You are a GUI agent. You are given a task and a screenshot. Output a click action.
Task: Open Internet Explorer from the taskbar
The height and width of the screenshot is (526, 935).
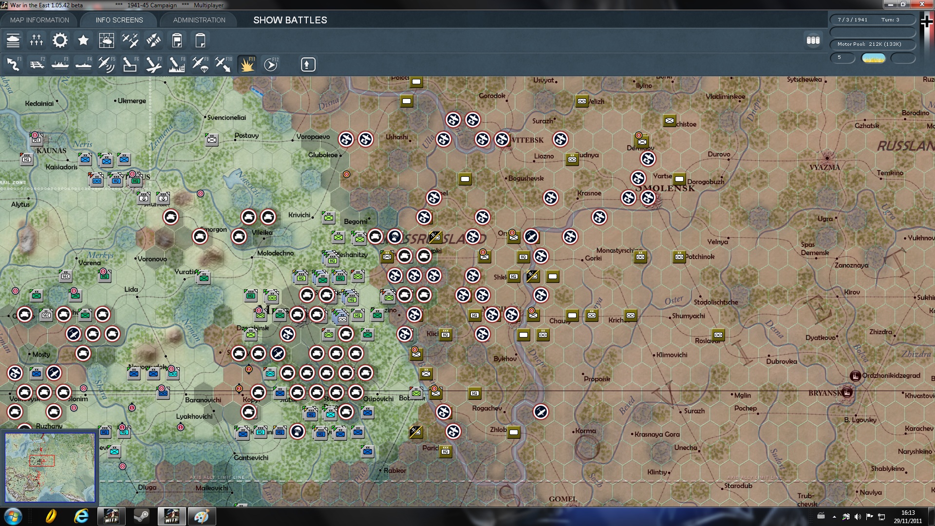[81, 516]
